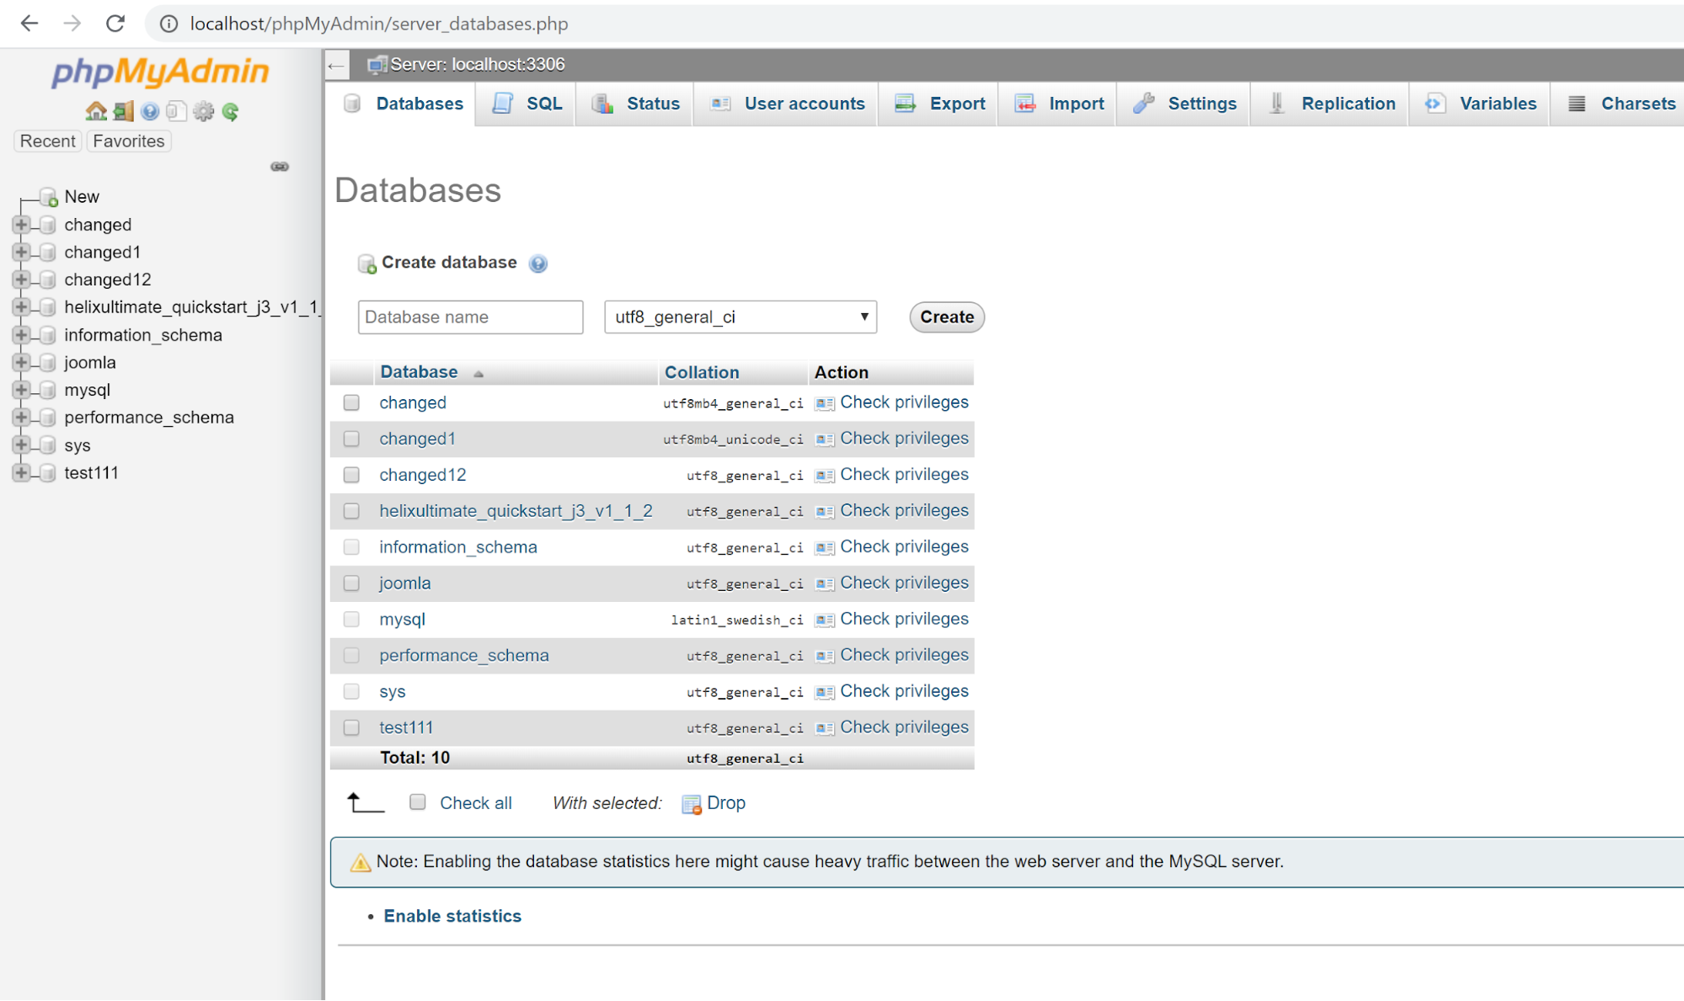
Task: Open the Export tab
Action: pyautogui.click(x=938, y=104)
